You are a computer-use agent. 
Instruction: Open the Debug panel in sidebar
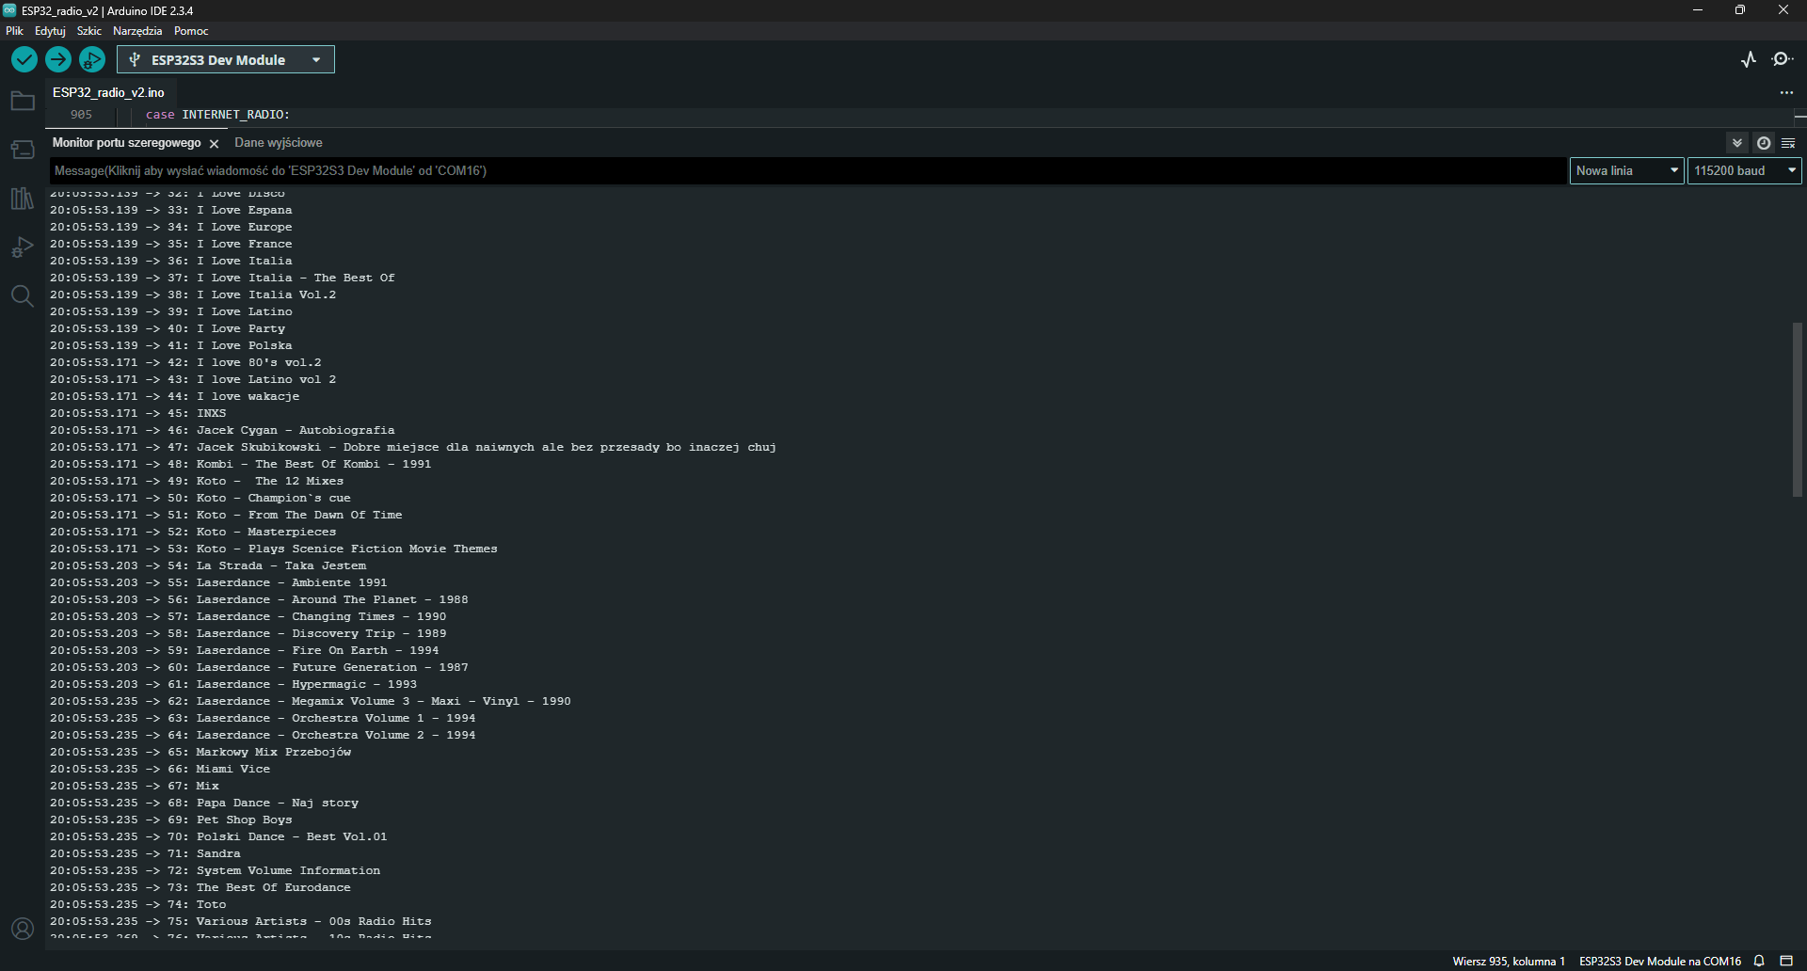[x=23, y=247]
